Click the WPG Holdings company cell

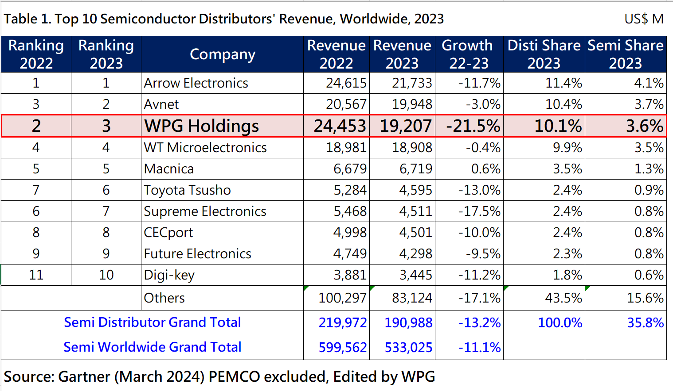[202, 126]
